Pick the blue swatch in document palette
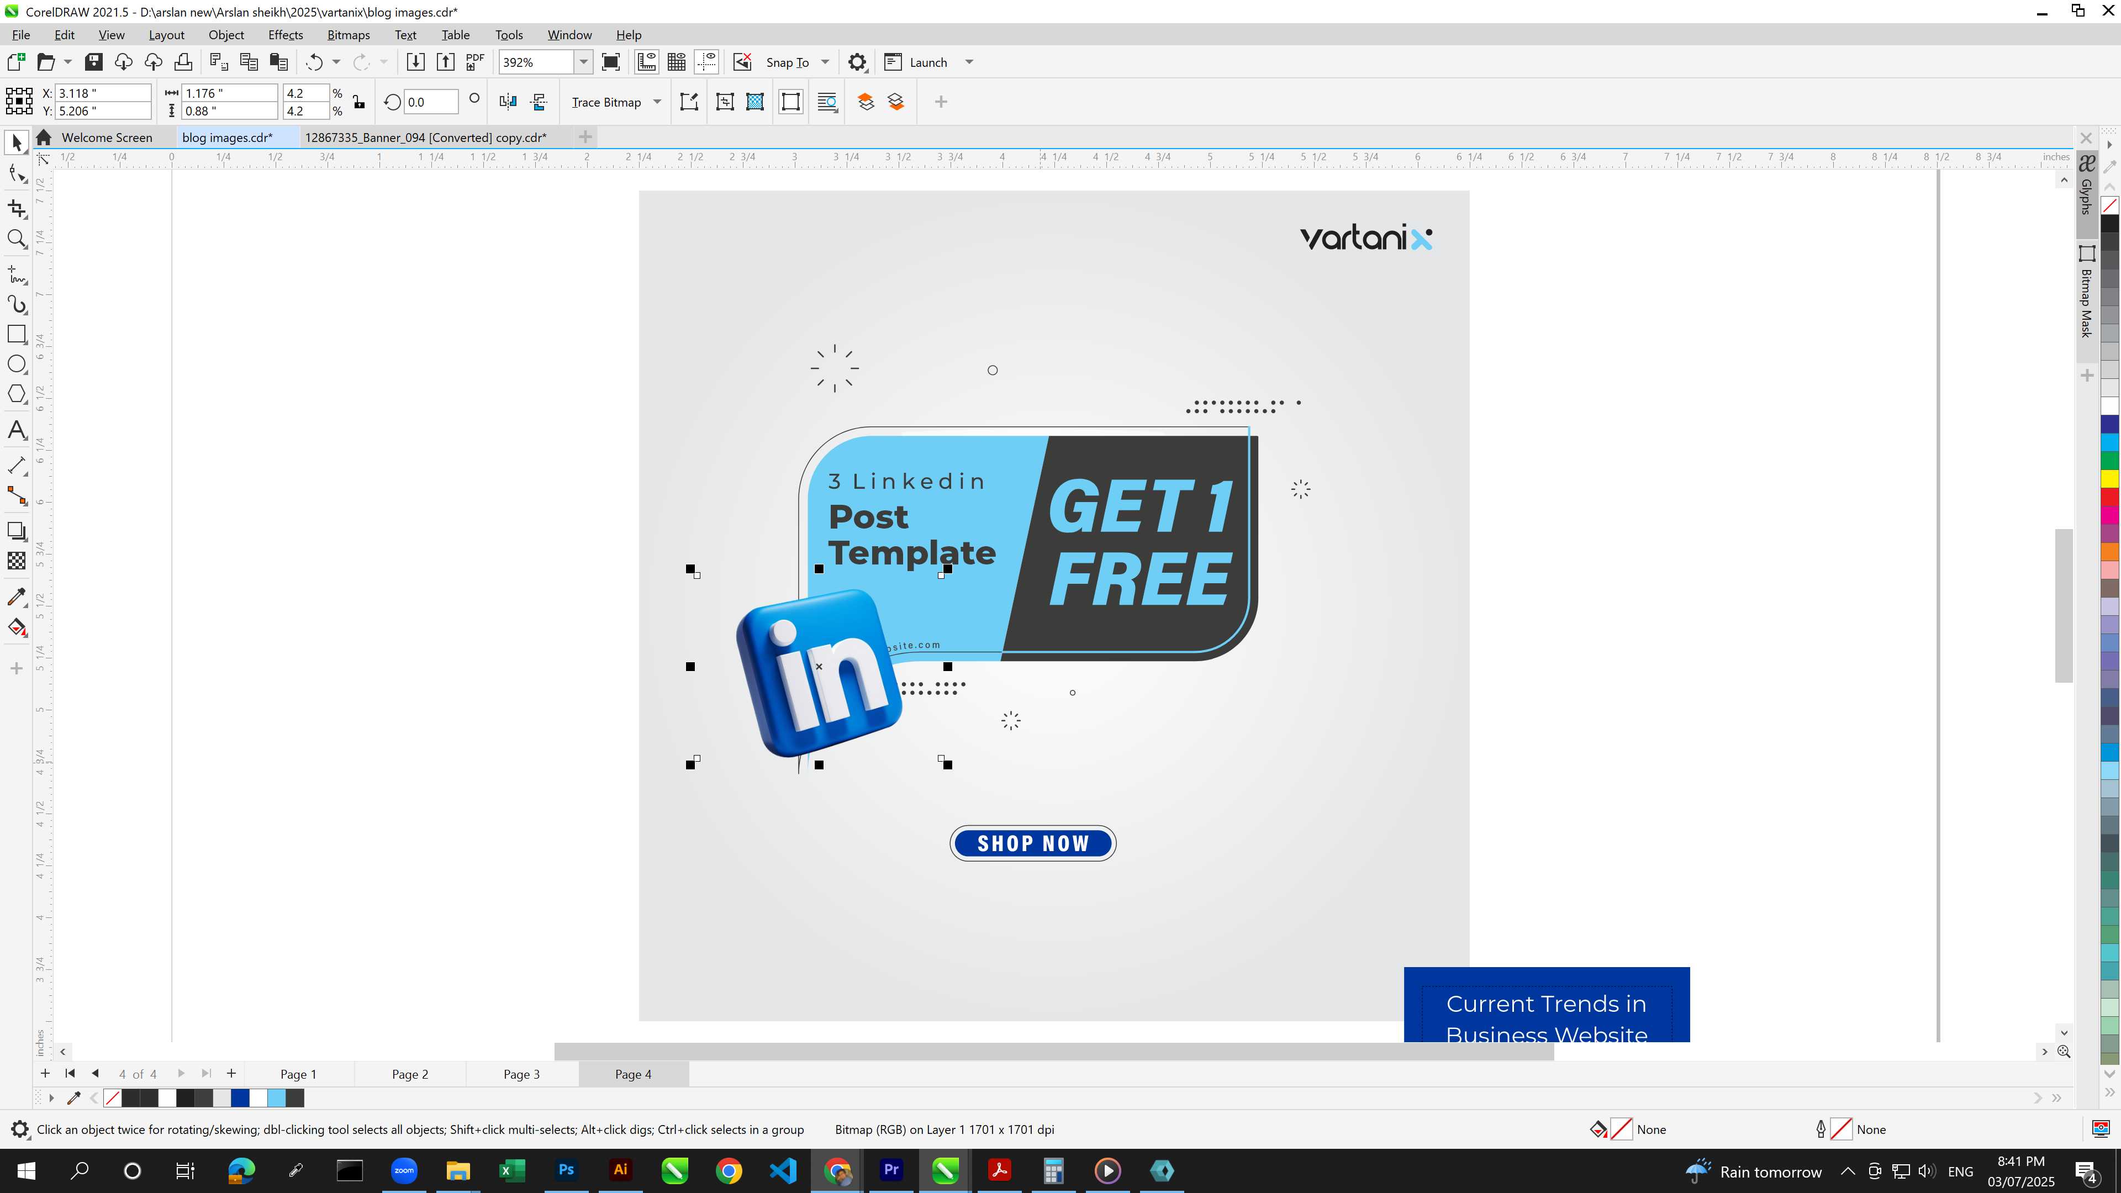The image size is (2121, 1193). pyautogui.click(x=240, y=1097)
